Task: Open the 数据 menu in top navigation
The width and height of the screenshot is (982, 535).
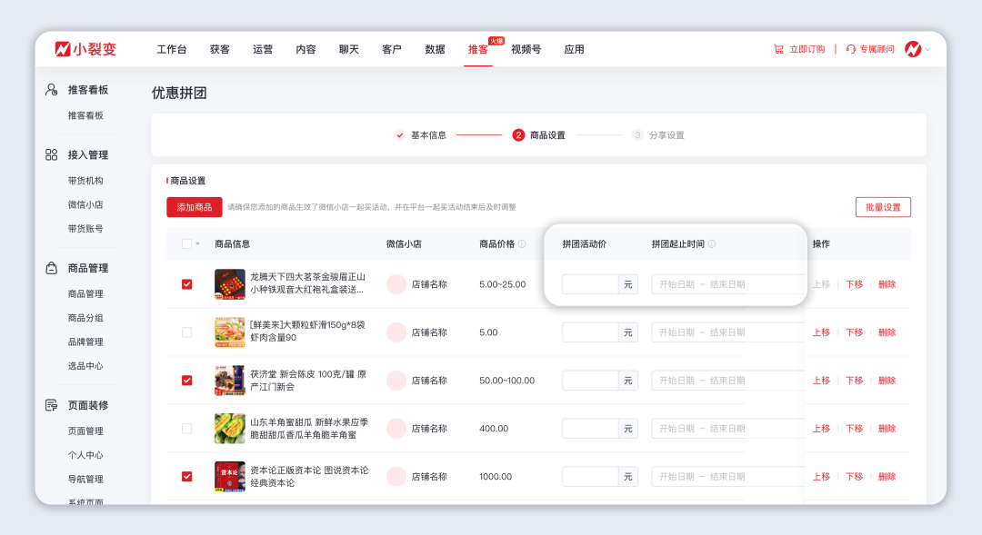Action: (x=435, y=51)
